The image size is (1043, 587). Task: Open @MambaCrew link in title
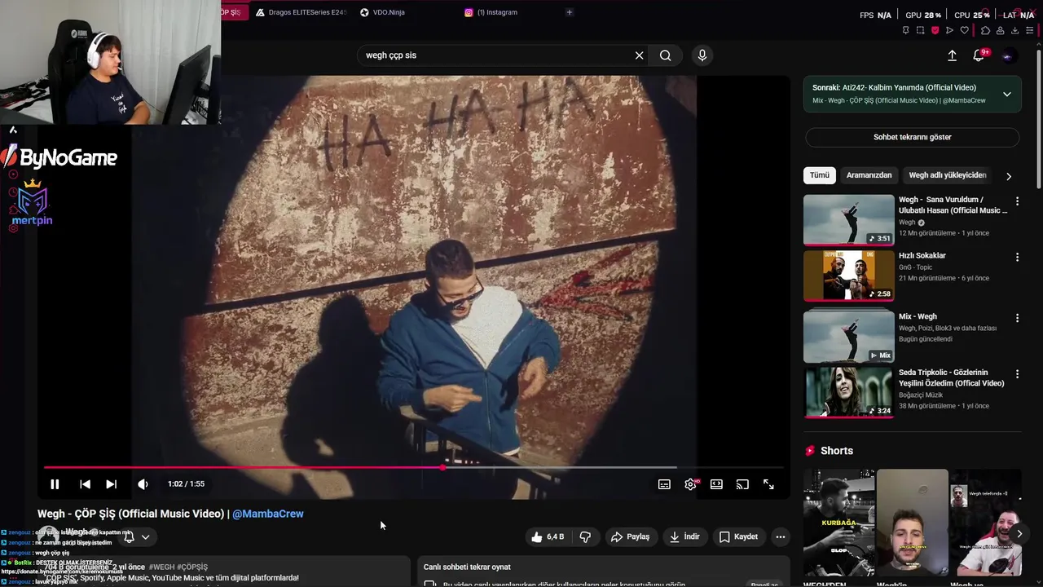click(x=268, y=514)
